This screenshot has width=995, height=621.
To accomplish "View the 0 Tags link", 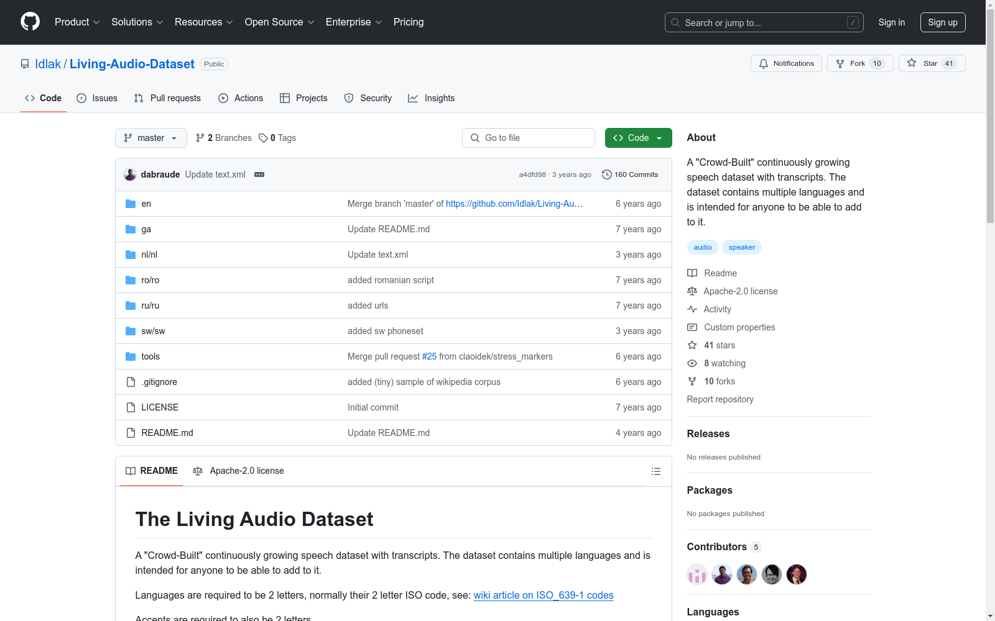I will [277, 138].
